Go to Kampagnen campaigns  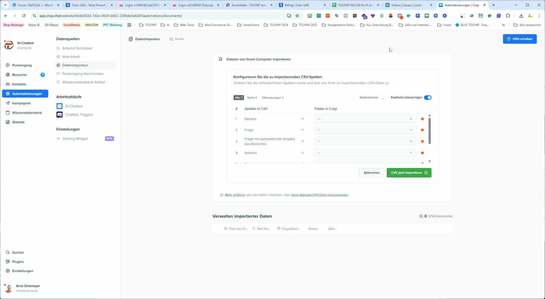point(21,103)
